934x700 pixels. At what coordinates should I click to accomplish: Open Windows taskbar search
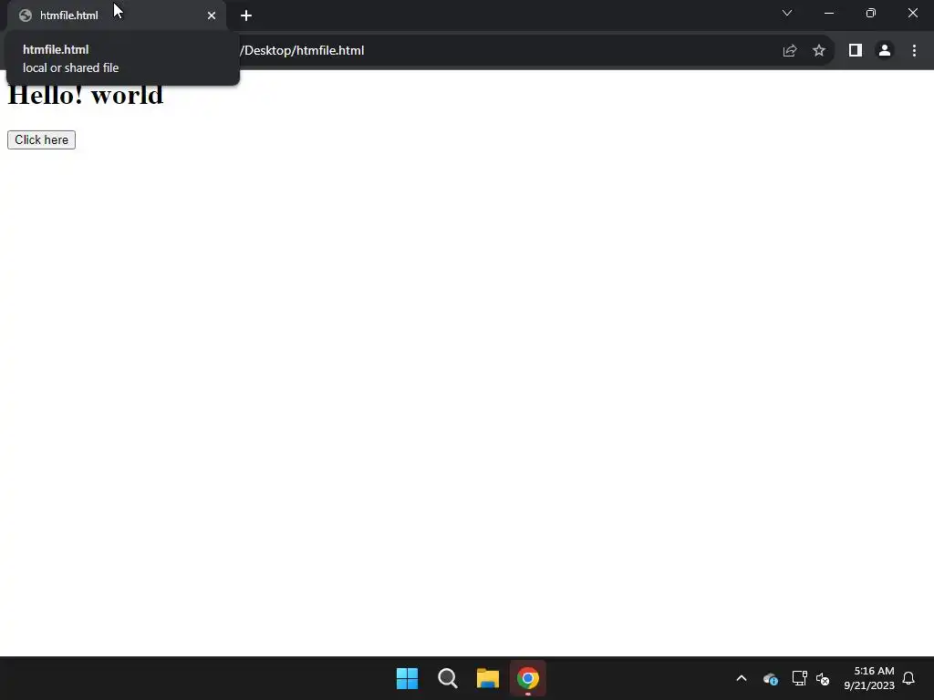point(447,678)
